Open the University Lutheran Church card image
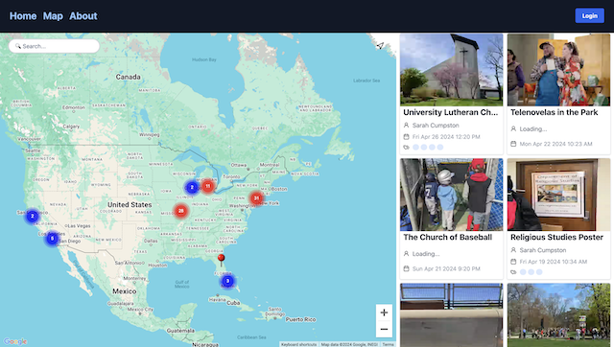The height and width of the screenshot is (347, 614). click(x=452, y=70)
